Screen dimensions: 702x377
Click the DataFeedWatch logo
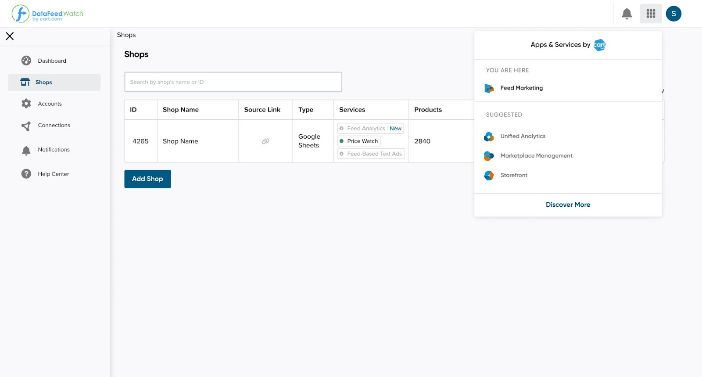47,14
